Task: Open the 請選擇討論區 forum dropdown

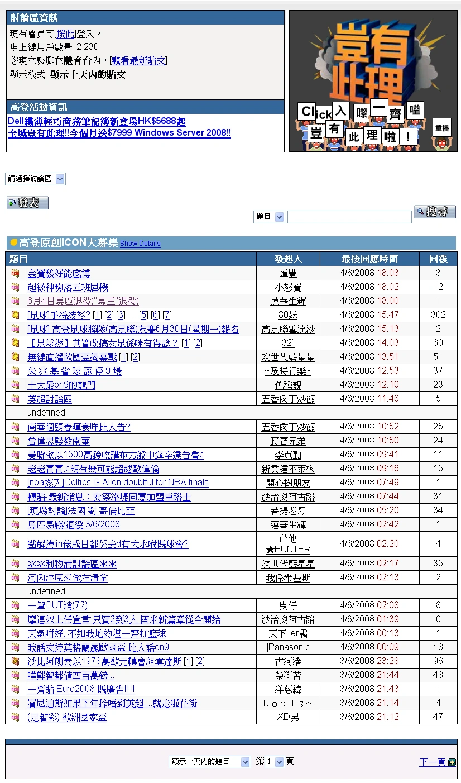Action: point(35,179)
